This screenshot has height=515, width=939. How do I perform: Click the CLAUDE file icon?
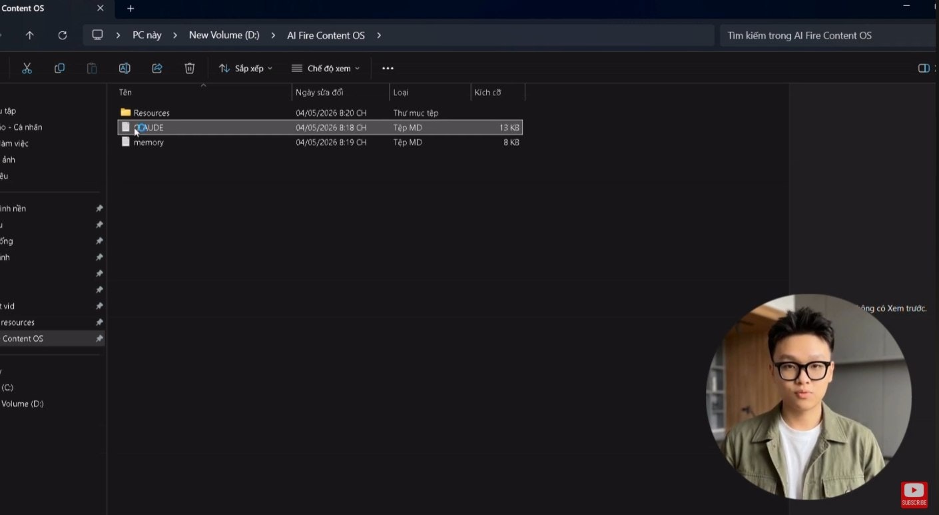125,127
